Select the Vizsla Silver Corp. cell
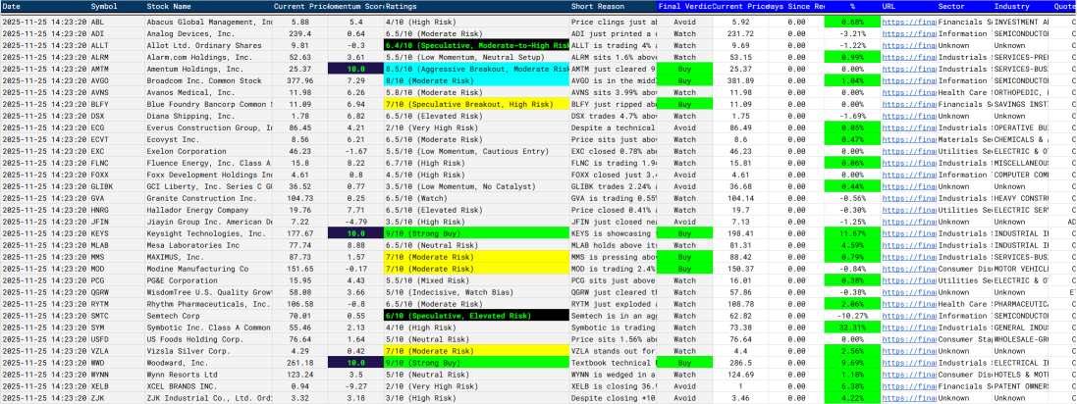This screenshot has height=404, width=1077. click(x=208, y=351)
